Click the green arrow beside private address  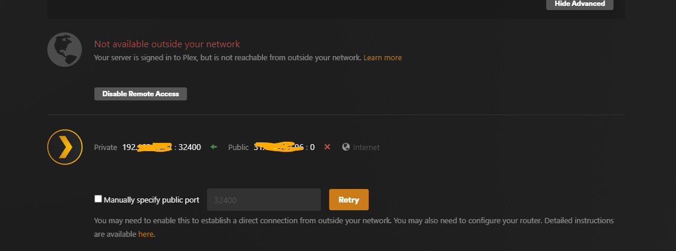(214, 147)
